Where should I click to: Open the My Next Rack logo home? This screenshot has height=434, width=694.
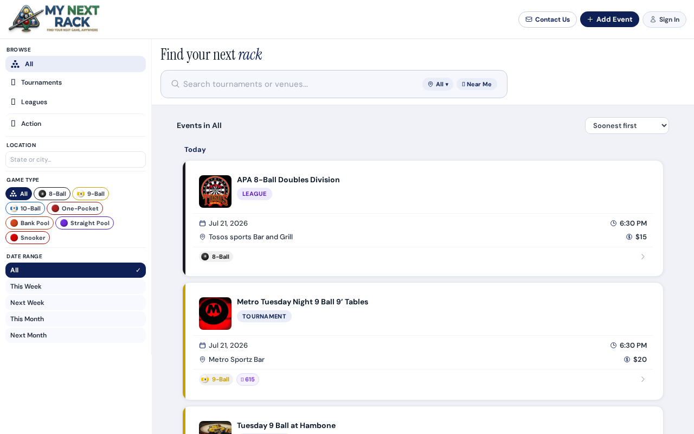[x=54, y=19]
